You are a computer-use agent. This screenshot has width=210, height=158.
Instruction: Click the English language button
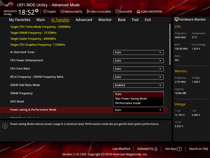click(x=52, y=11)
